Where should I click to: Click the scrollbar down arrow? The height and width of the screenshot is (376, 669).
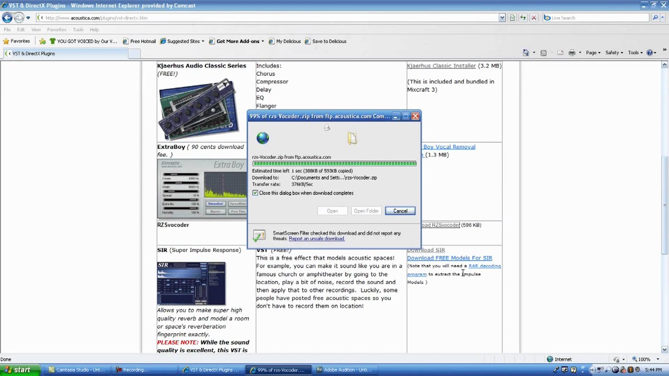pos(665,349)
